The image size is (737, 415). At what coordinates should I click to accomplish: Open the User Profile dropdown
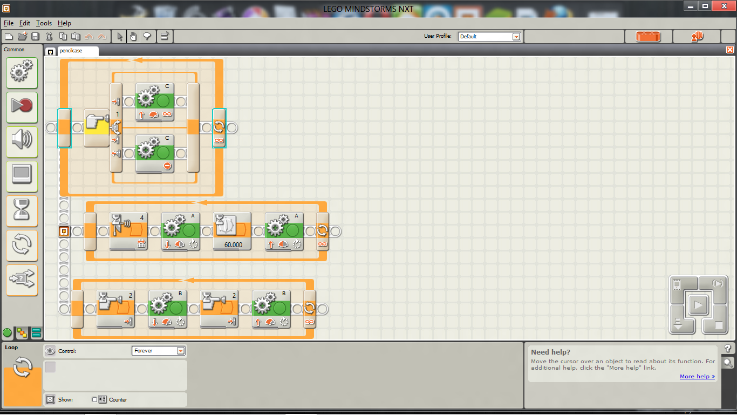tap(489, 37)
